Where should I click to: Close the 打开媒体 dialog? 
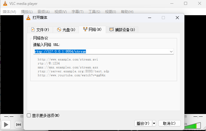[177, 18]
